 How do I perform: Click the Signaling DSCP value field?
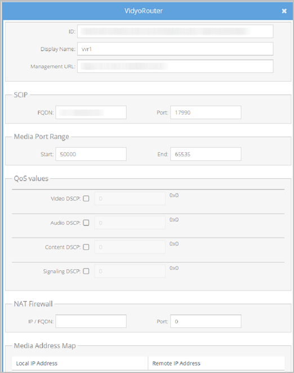coord(130,271)
